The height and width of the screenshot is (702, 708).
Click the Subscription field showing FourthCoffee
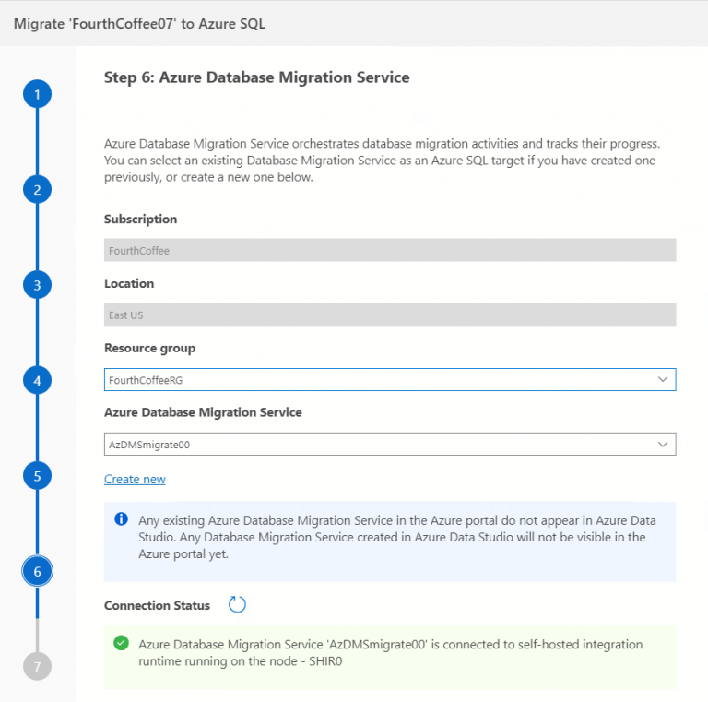(x=389, y=250)
